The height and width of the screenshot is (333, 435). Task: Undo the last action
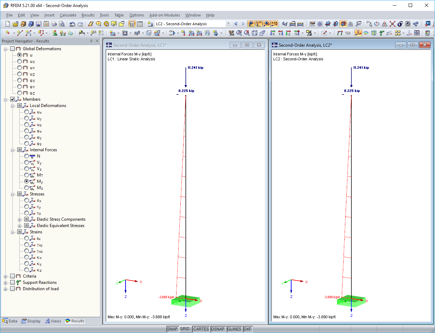tap(72, 24)
